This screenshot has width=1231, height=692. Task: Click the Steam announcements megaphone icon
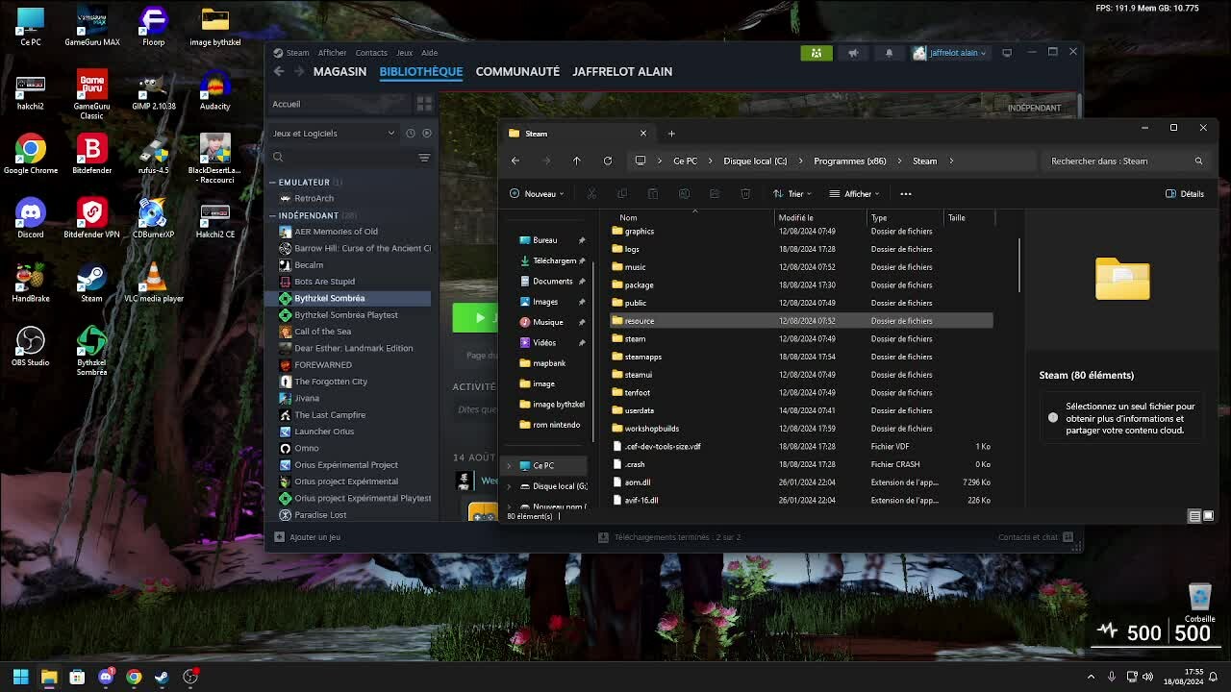click(852, 53)
